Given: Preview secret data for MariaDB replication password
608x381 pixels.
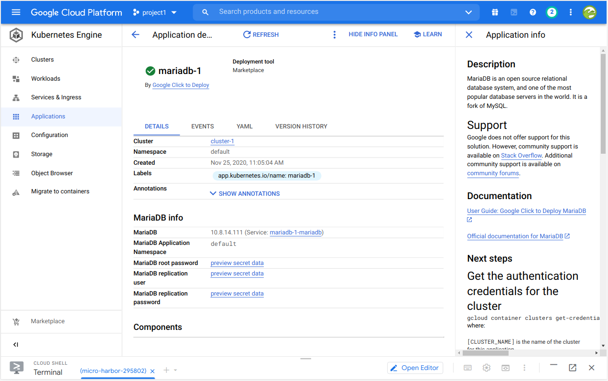Looking at the screenshot, I should point(237,294).
